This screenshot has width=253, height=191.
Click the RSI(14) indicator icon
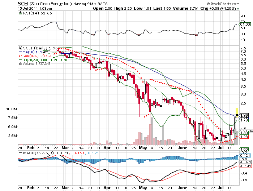[x=20, y=13]
